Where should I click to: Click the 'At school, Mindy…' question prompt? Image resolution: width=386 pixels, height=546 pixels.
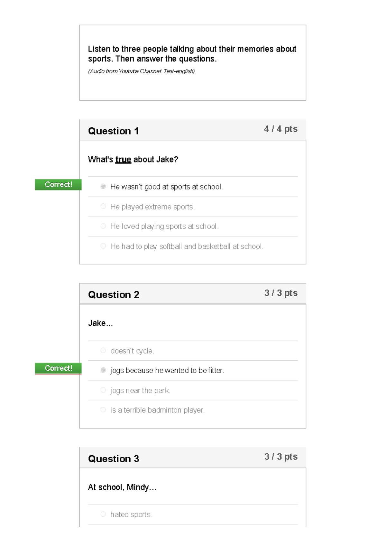[122, 487]
